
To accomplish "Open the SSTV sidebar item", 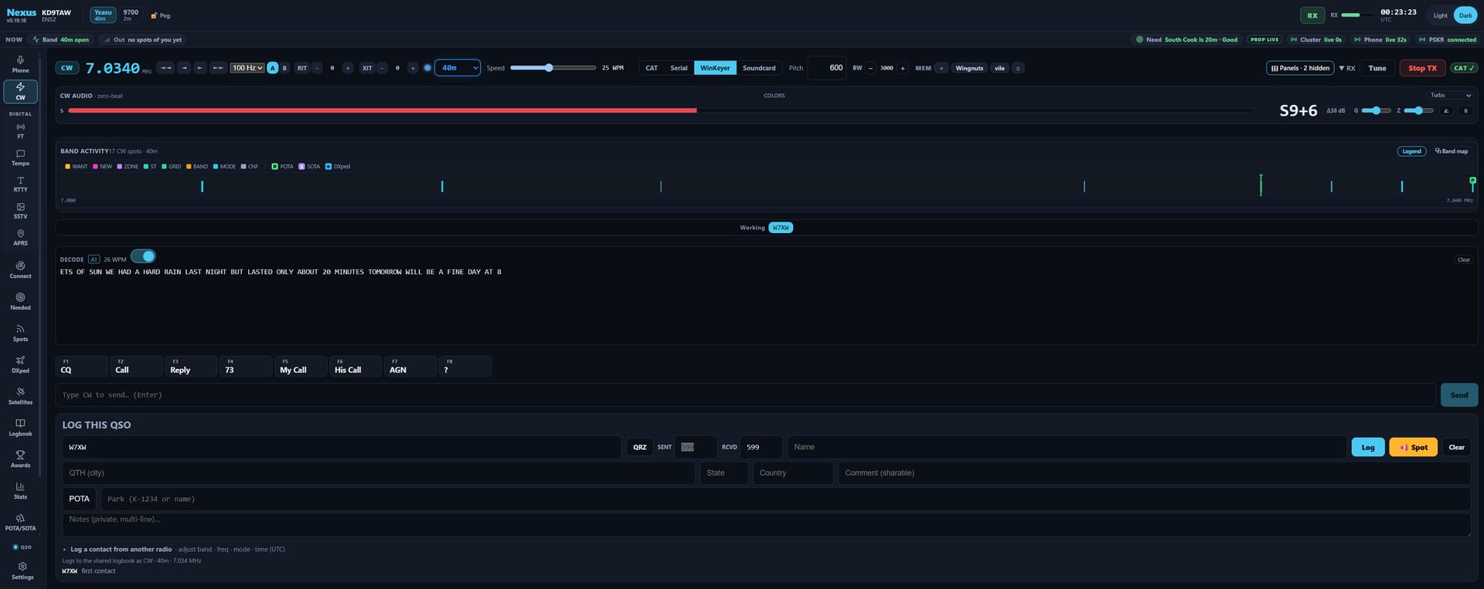I will coord(20,211).
